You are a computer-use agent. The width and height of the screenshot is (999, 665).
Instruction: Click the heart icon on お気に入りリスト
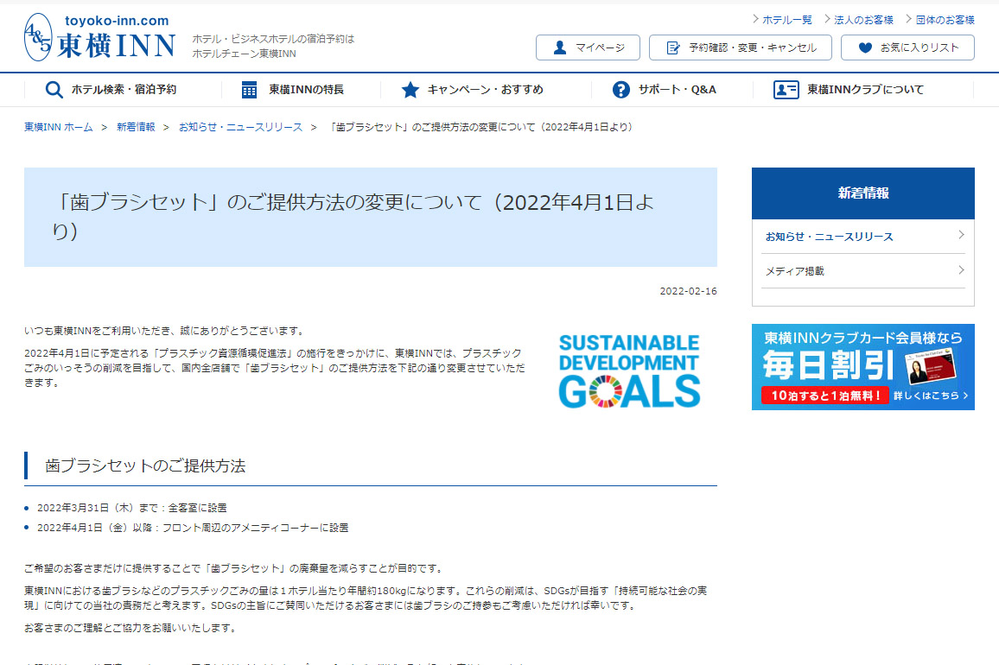(x=865, y=47)
